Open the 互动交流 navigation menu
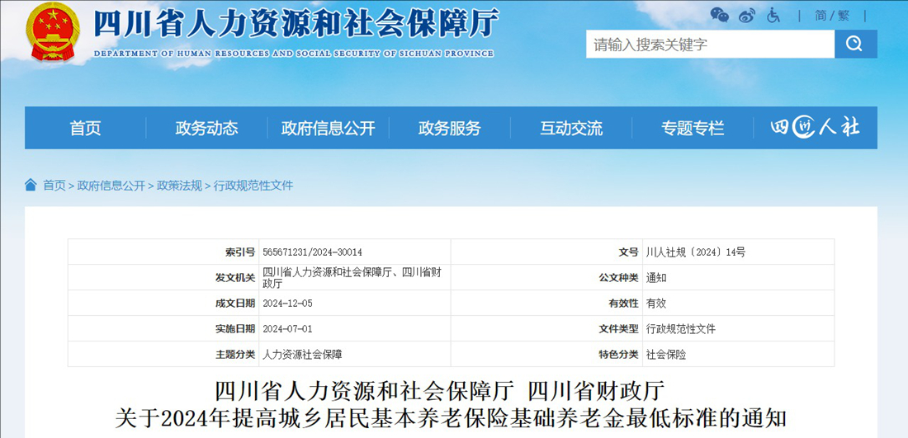Viewport: 908px width, 438px height. (x=571, y=128)
